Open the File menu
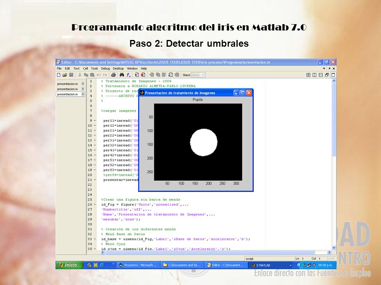The width and height of the screenshot is (381, 285). point(59,68)
